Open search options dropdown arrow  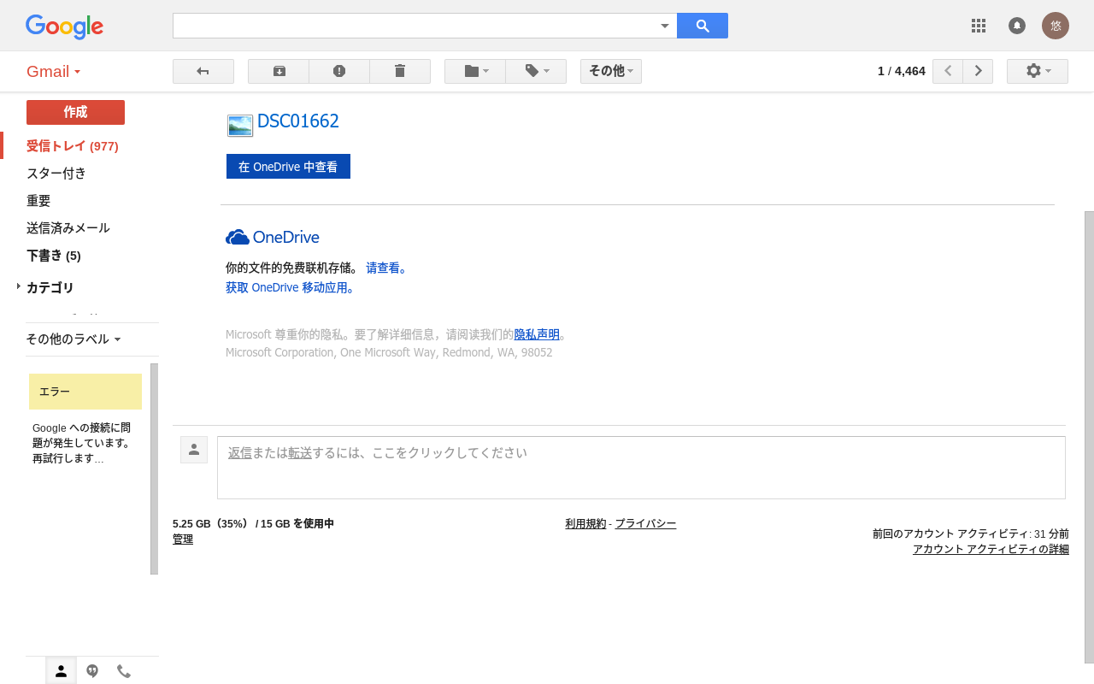665,26
